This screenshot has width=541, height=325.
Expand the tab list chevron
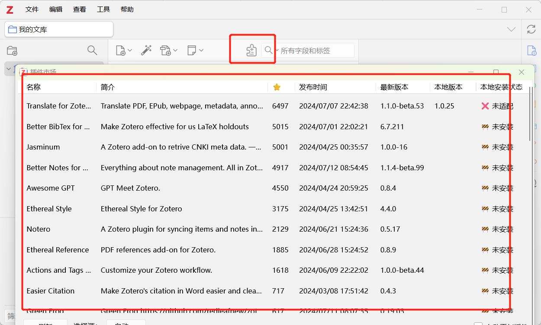pos(511,29)
